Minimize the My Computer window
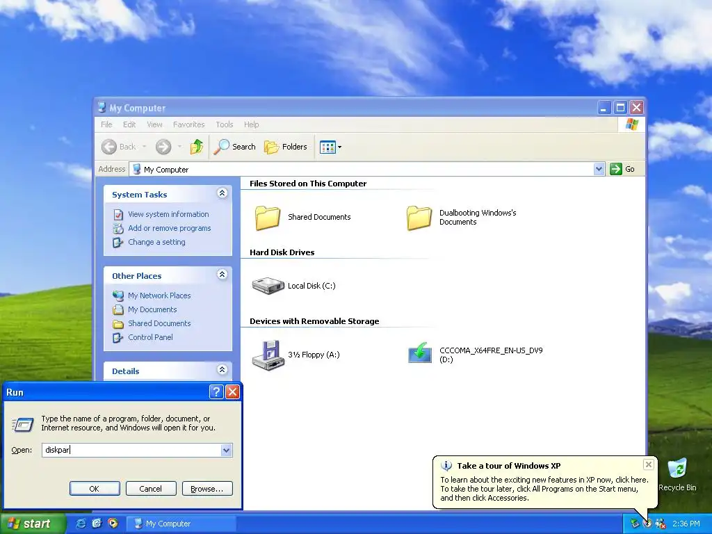The width and height of the screenshot is (712, 534). tap(604, 108)
